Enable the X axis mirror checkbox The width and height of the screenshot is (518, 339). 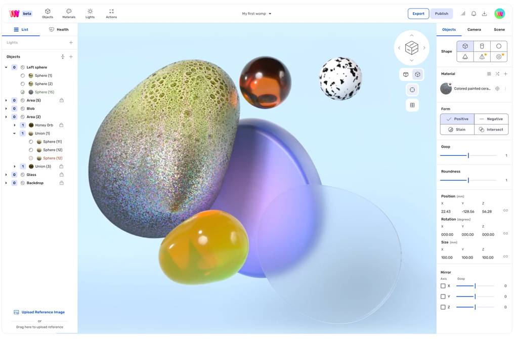pyautogui.click(x=443, y=286)
